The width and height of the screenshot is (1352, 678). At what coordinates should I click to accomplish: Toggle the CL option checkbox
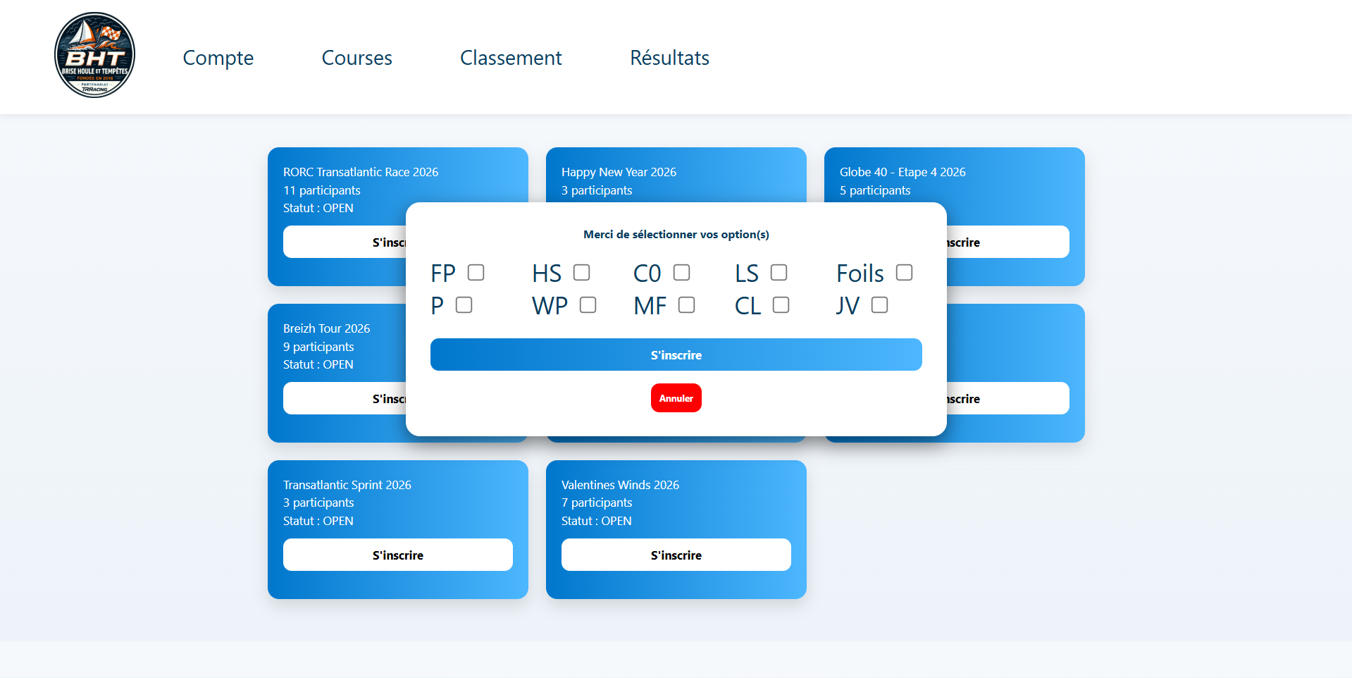(x=781, y=305)
